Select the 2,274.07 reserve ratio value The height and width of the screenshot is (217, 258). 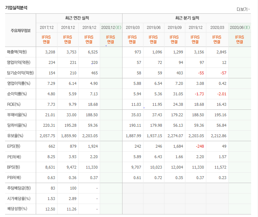(175, 136)
